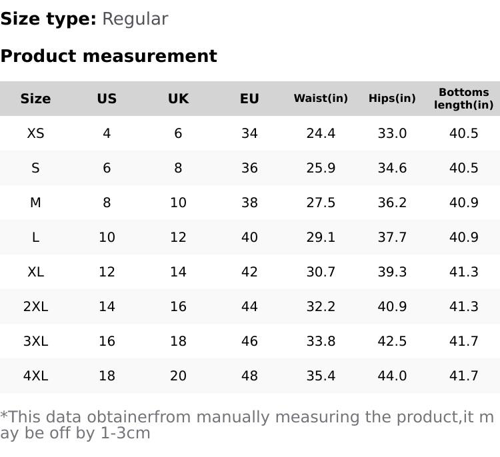This screenshot has height=457, width=500.
Task: Select the 3XL size row label
Action: click(x=35, y=341)
